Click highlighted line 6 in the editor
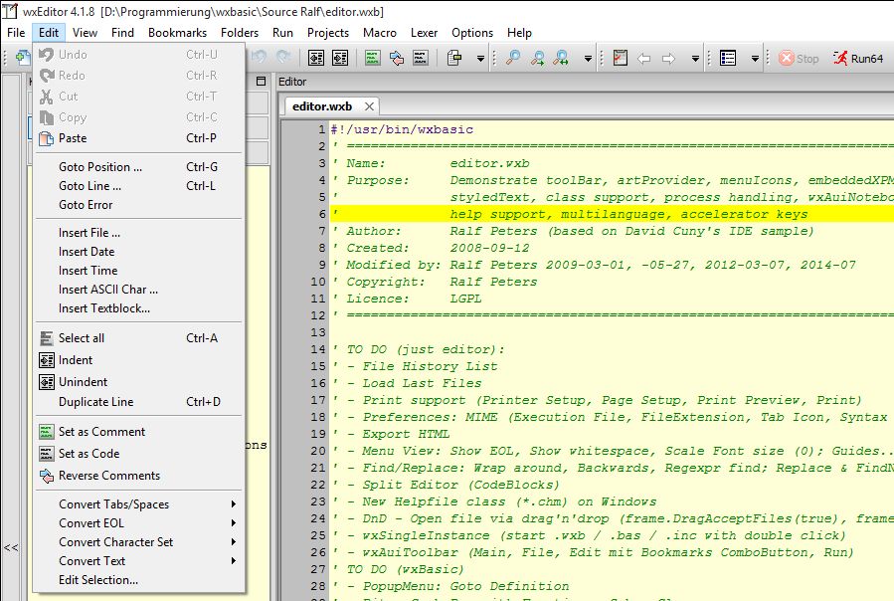Viewport: 894px width, 601px height. 597,214
